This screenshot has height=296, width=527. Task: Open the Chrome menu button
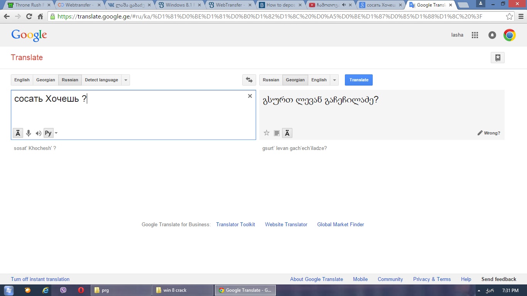(x=520, y=17)
